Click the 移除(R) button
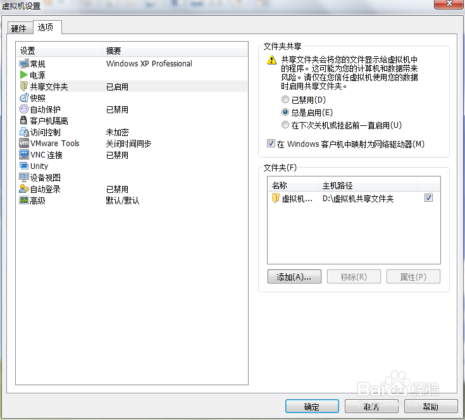Image resolution: width=465 pixels, height=420 pixels. pos(354,276)
